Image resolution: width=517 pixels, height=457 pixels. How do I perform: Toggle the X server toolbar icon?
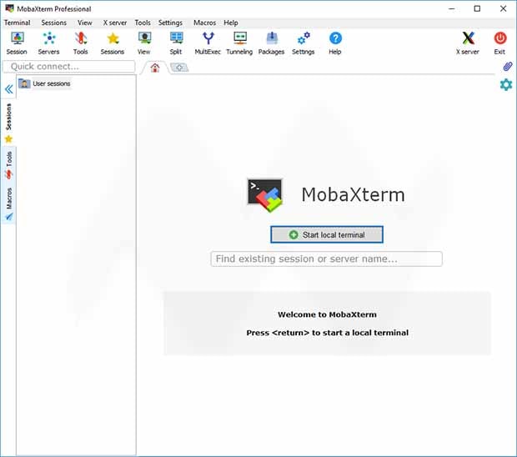tap(468, 43)
